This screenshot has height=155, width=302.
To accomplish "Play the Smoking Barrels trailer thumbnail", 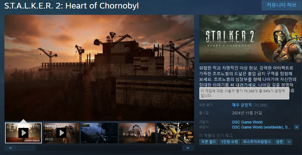I will pos(61,133).
